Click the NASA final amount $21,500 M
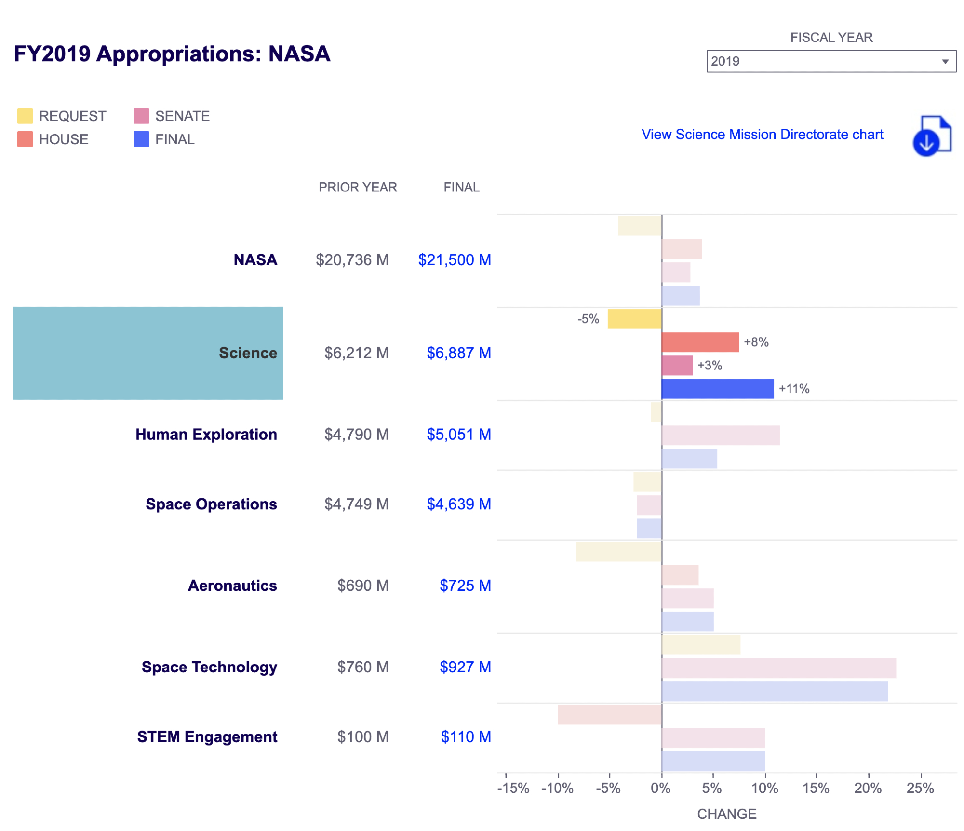This screenshot has width=964, height=831. pyautogui.click(x=454, y=259)
